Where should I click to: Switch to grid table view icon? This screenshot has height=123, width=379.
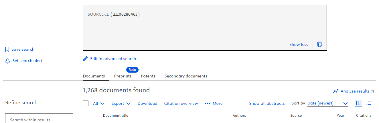358,103
